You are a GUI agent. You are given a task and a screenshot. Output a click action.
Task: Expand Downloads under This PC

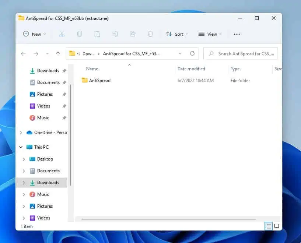tap(24, 183)
